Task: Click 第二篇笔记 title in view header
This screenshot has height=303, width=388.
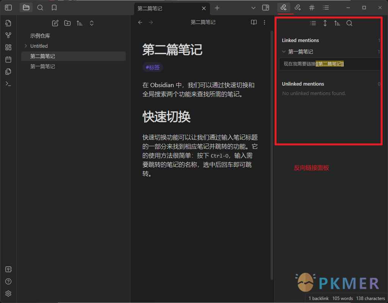Action: pyautogui.click(x=203, y=22)
